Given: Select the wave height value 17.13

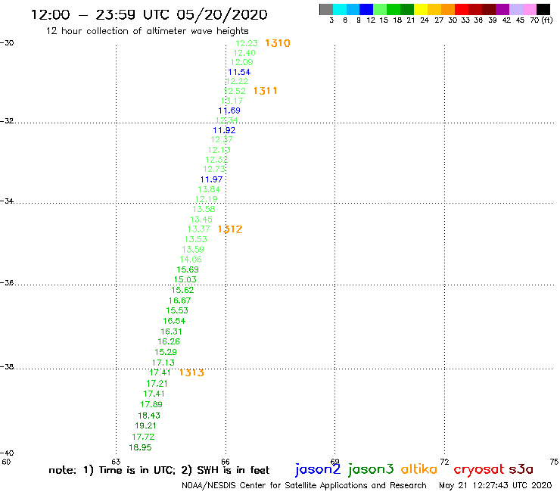Looking at the screenshot, I should coord(163,363).
